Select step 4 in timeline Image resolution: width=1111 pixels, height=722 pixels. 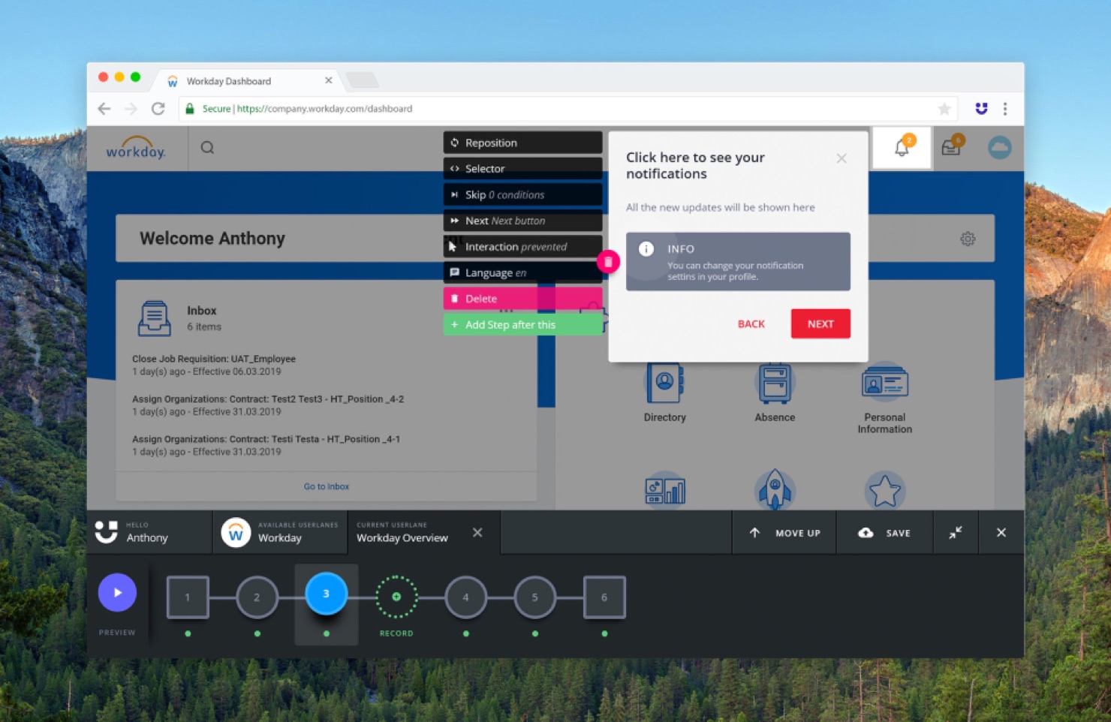point(465,597)
